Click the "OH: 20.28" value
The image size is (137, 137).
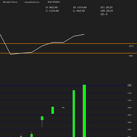pos(107,11)
